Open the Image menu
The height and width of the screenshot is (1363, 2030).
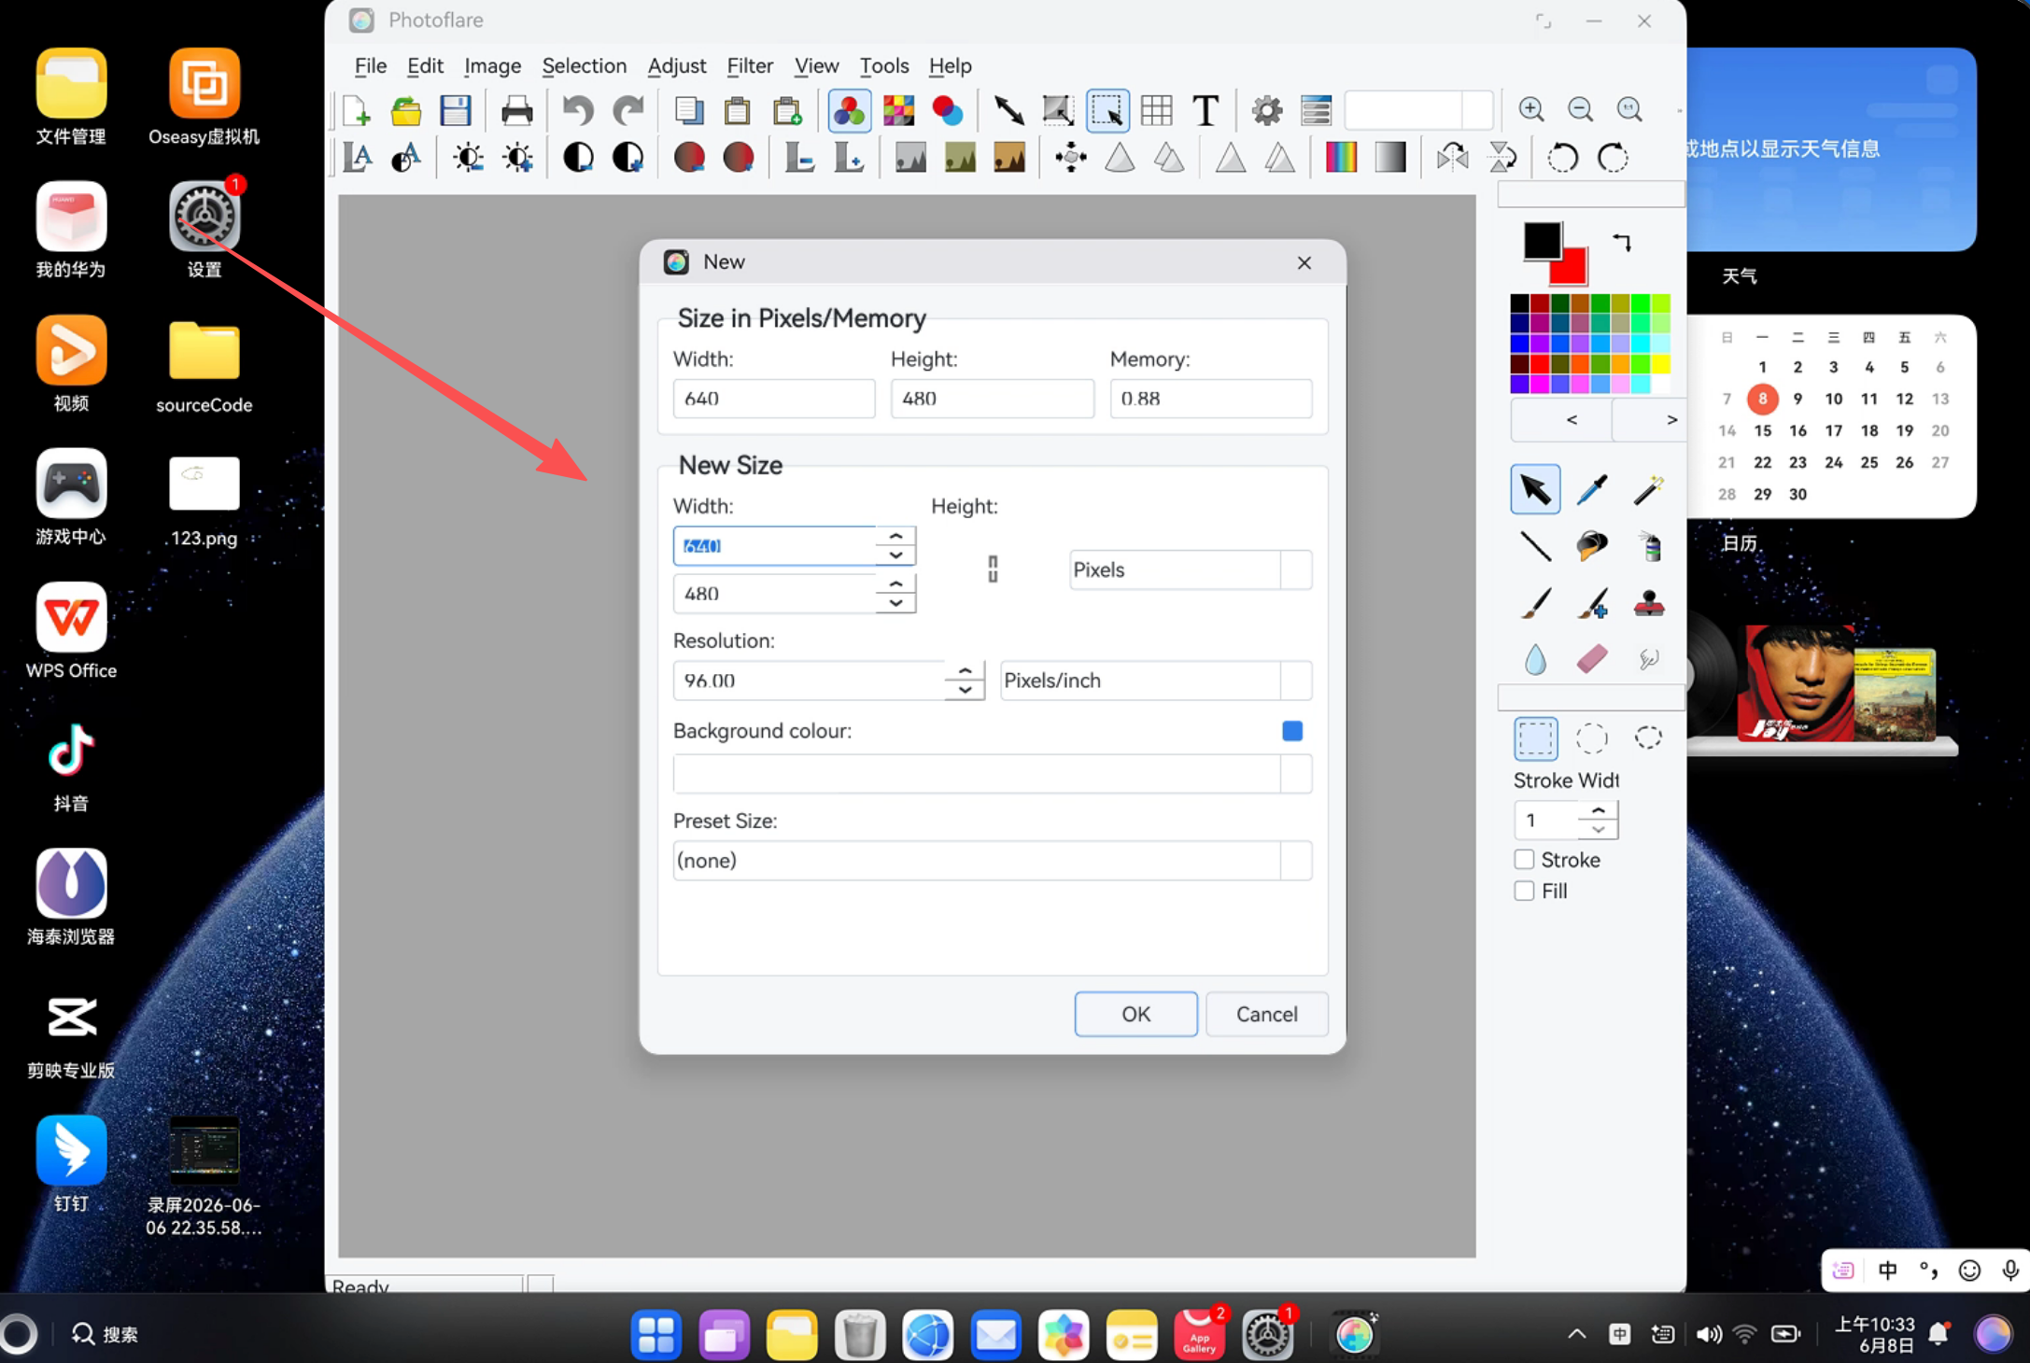(492, 65)
